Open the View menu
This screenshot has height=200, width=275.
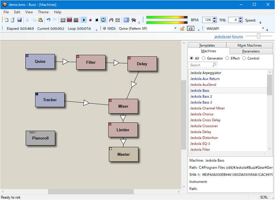tap(29, 12)
